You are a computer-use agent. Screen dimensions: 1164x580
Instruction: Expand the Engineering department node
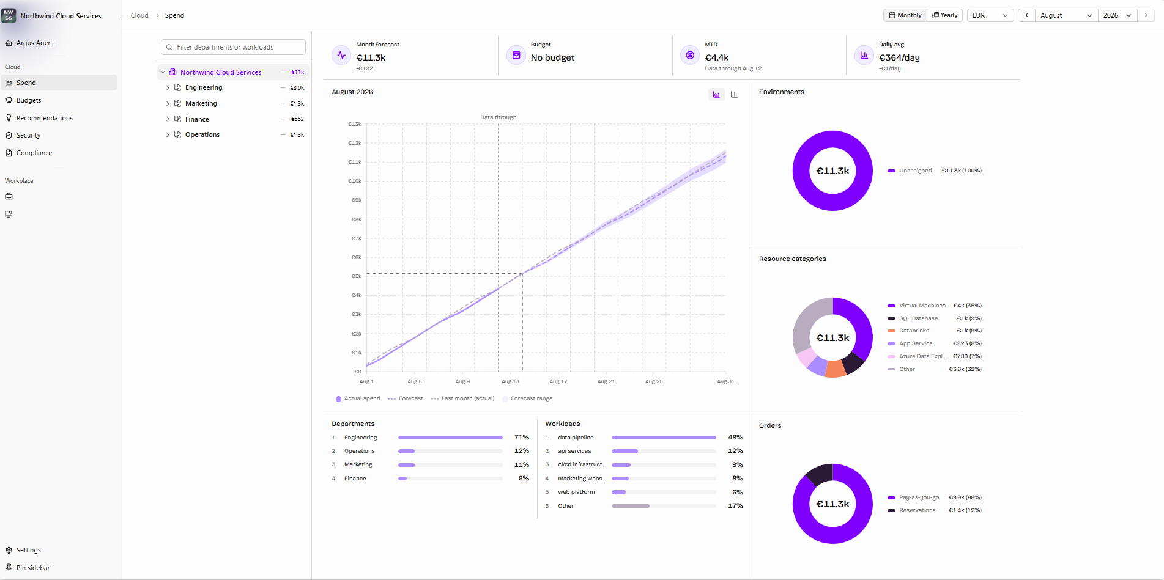point(168,88)
